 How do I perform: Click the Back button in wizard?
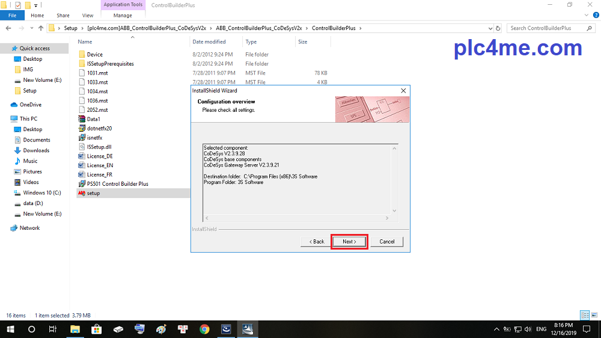(x=316, y=241)
